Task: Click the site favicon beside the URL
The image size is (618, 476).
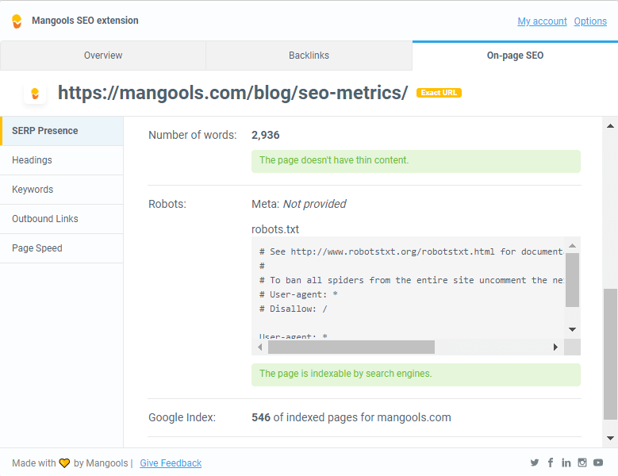Action: (x=35, y=94)
